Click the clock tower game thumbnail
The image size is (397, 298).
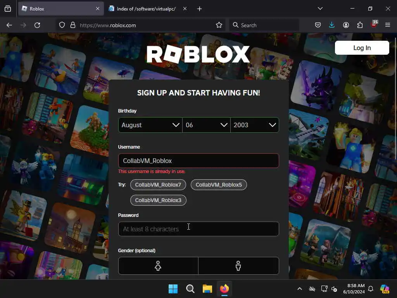click(71, 228)
